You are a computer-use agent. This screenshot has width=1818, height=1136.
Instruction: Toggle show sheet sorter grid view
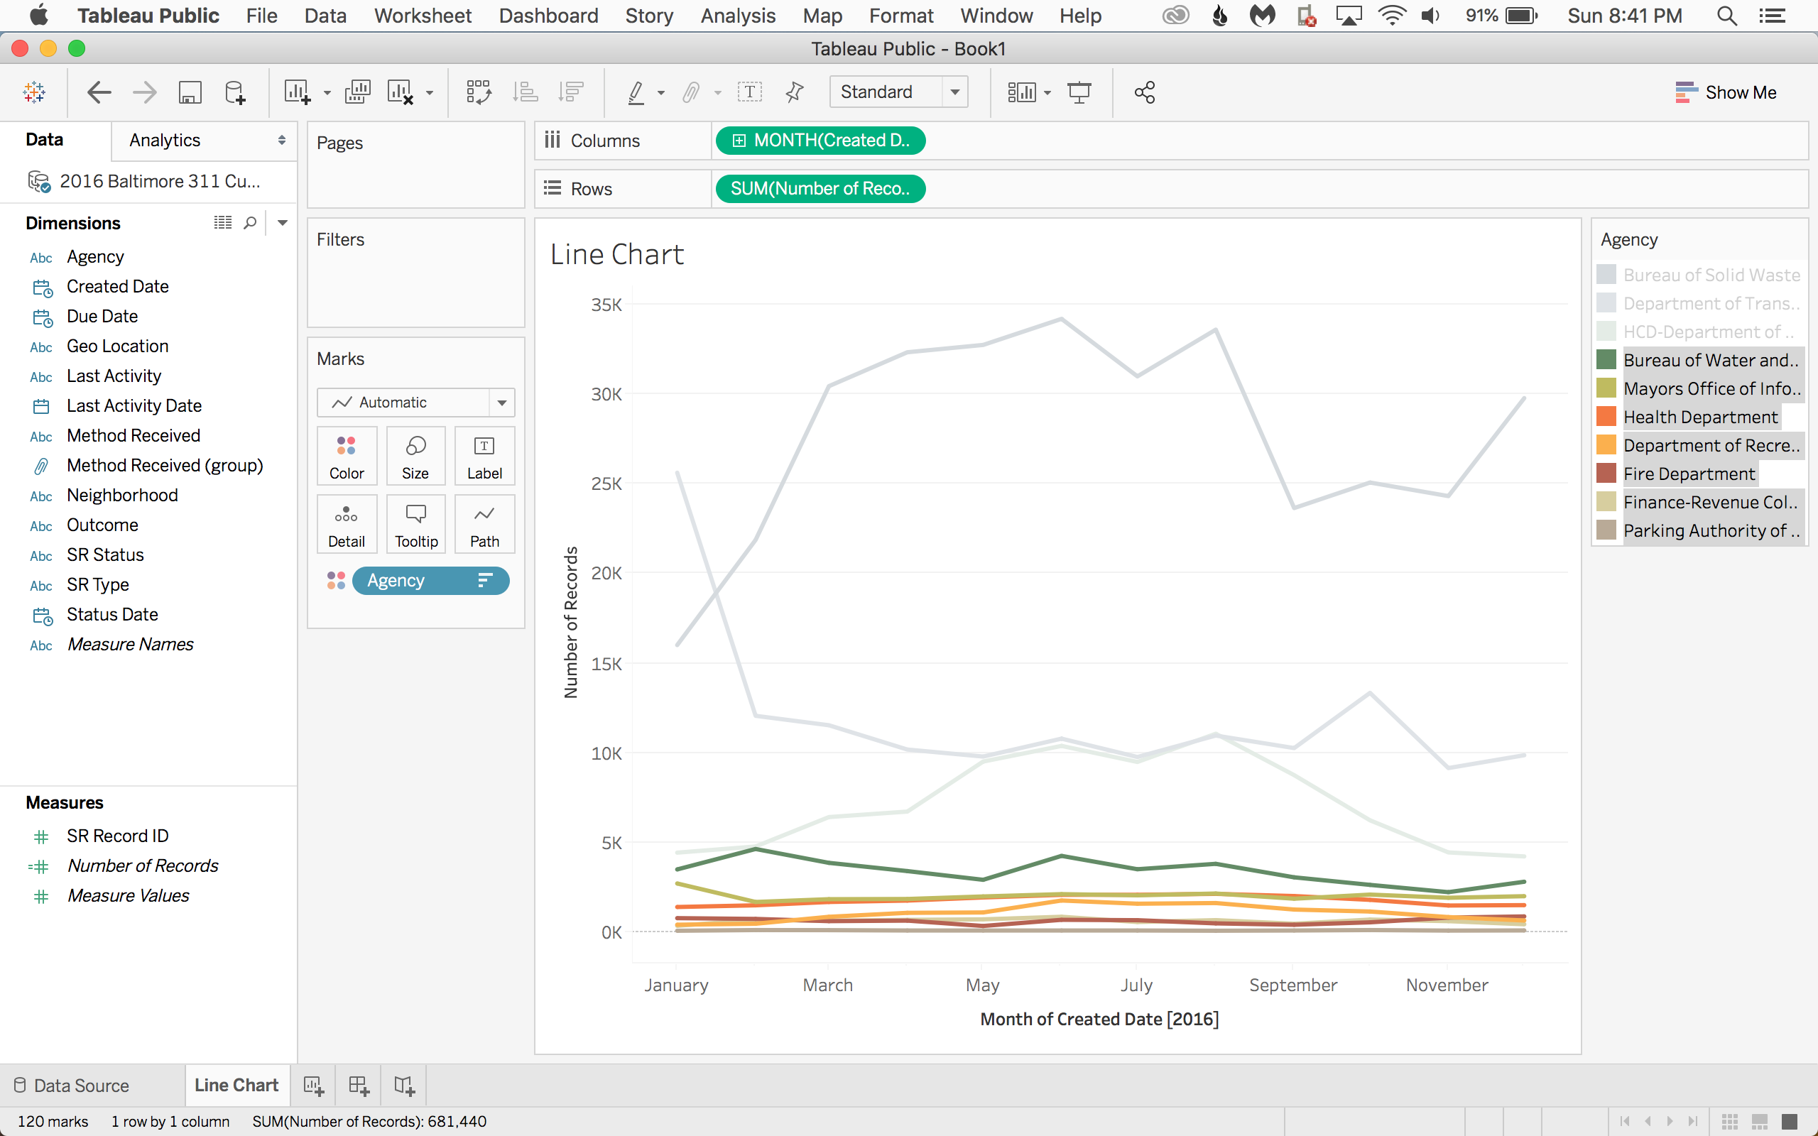click(1730, 1121)
